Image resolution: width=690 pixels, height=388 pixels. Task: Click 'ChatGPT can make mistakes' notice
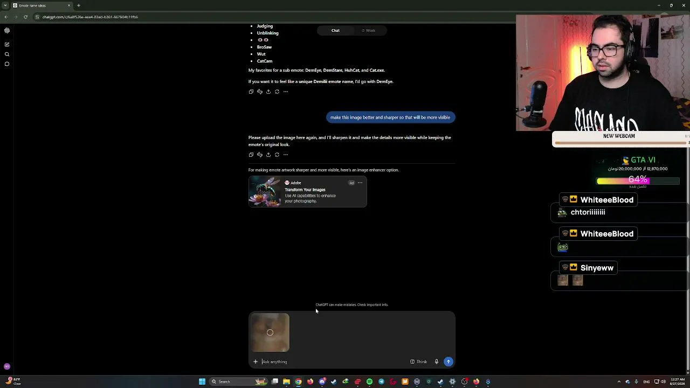tap(351, 304)
